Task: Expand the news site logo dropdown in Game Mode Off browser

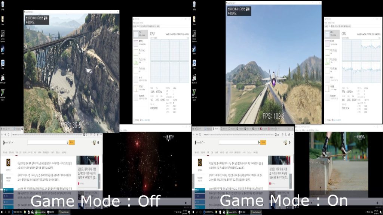Action: 13,142
